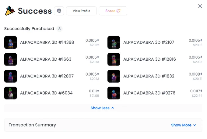207x139 pixels.
Task: Expand Transaction Summary with Show More
Action: (x=184, y=125)
